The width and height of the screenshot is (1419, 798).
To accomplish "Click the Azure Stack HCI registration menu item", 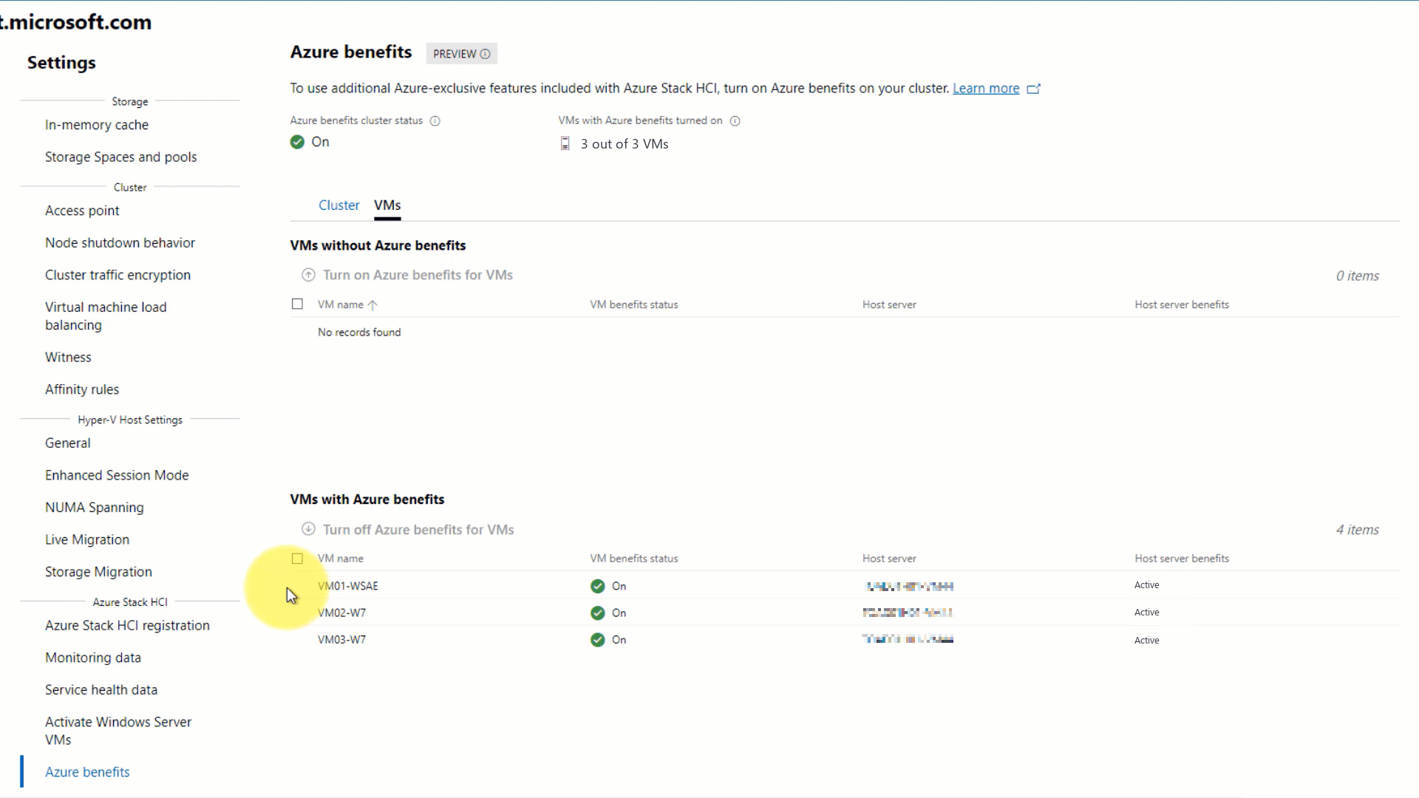I will tap(126, 624).
